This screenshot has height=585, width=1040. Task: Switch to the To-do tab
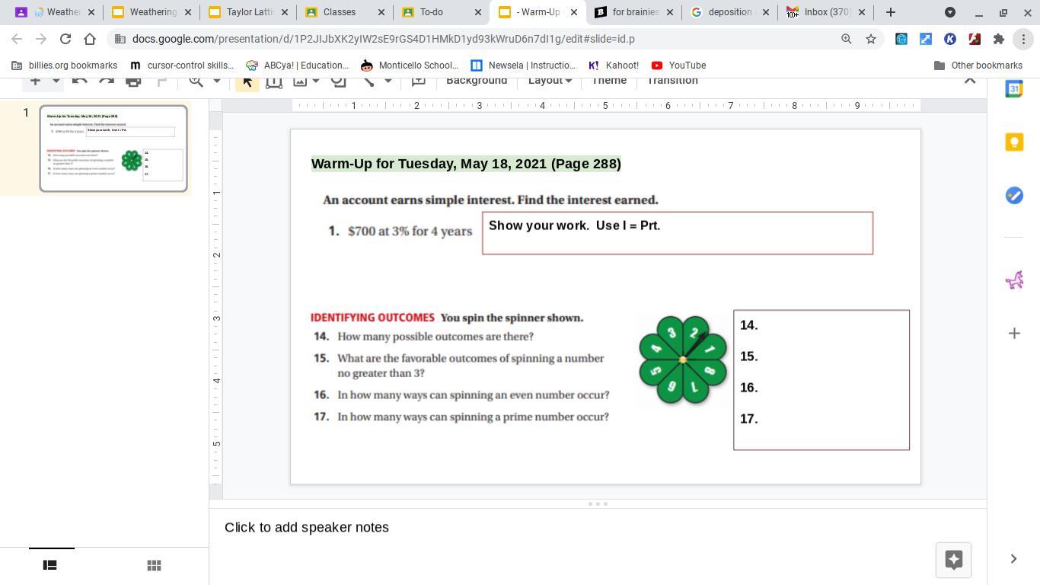(442, 12)
